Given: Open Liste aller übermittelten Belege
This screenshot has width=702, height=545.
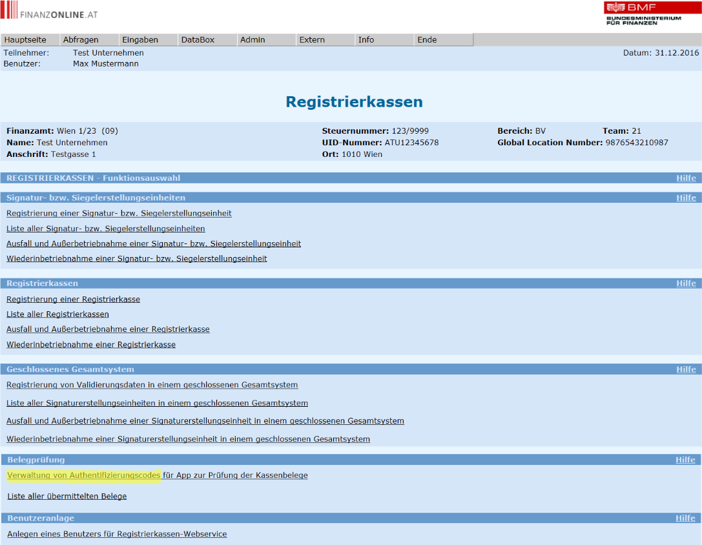Looking at the screenshot, I should tap(67, 497).
